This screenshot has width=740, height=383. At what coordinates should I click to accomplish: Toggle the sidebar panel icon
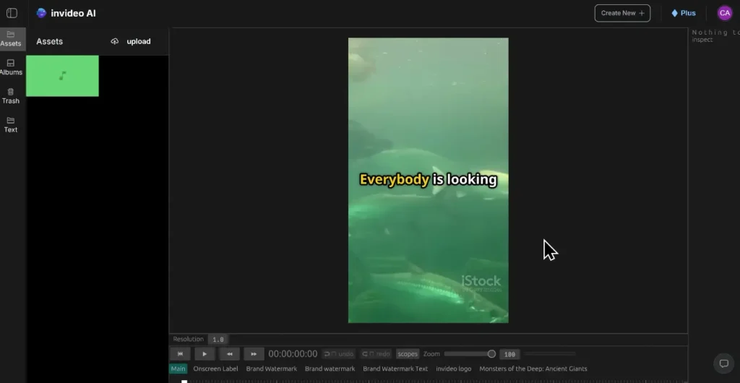tap(12, 13)
